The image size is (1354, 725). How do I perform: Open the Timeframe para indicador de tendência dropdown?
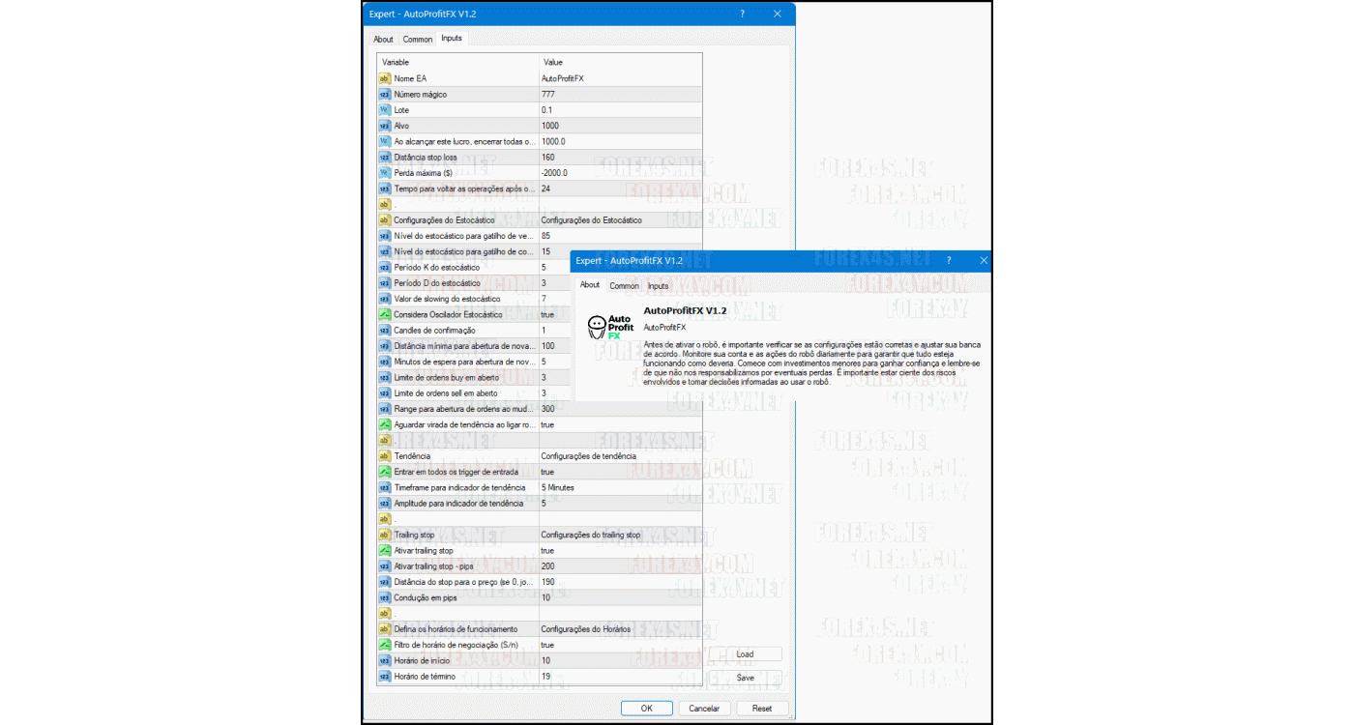pos(558,488)
